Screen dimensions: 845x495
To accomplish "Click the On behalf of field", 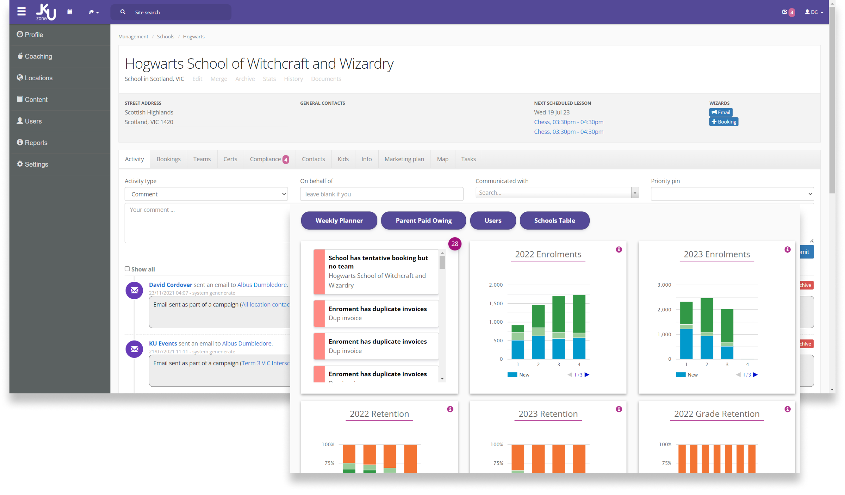I will click(382, 194).
